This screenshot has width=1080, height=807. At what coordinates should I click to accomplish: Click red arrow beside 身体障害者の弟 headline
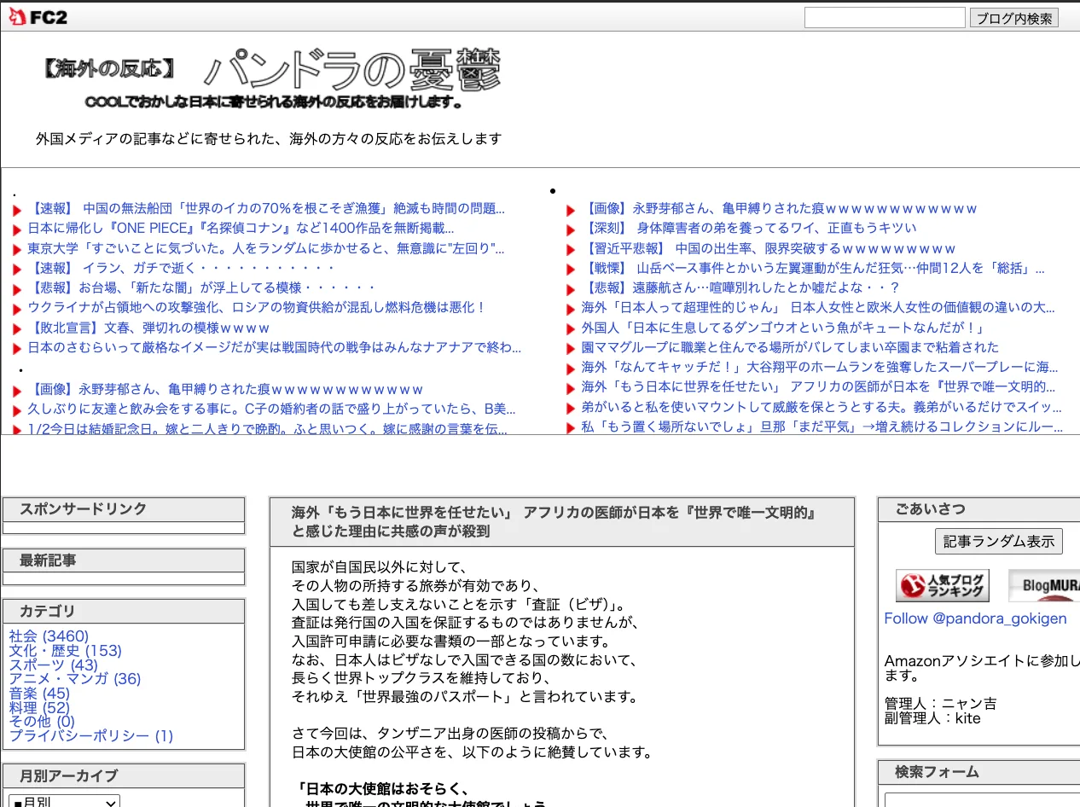click(x=572, y=230)
